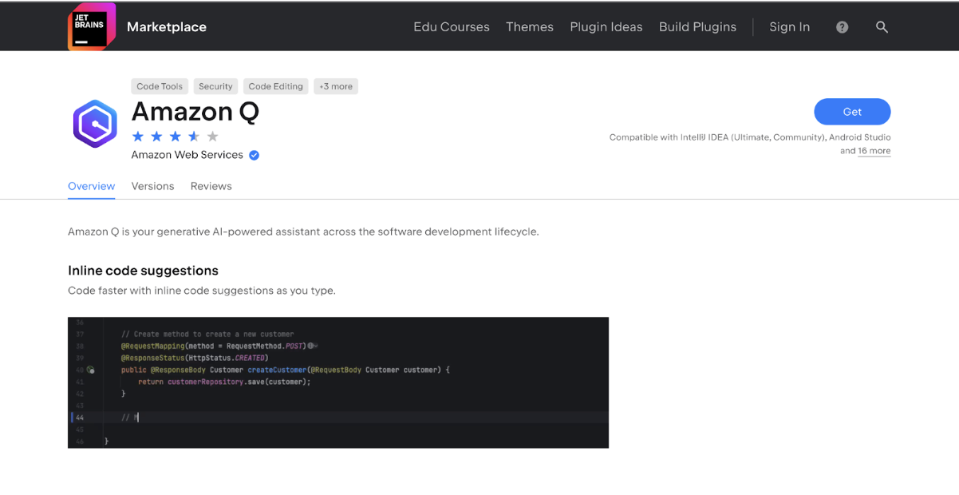Click Sign In

(789, 26)
